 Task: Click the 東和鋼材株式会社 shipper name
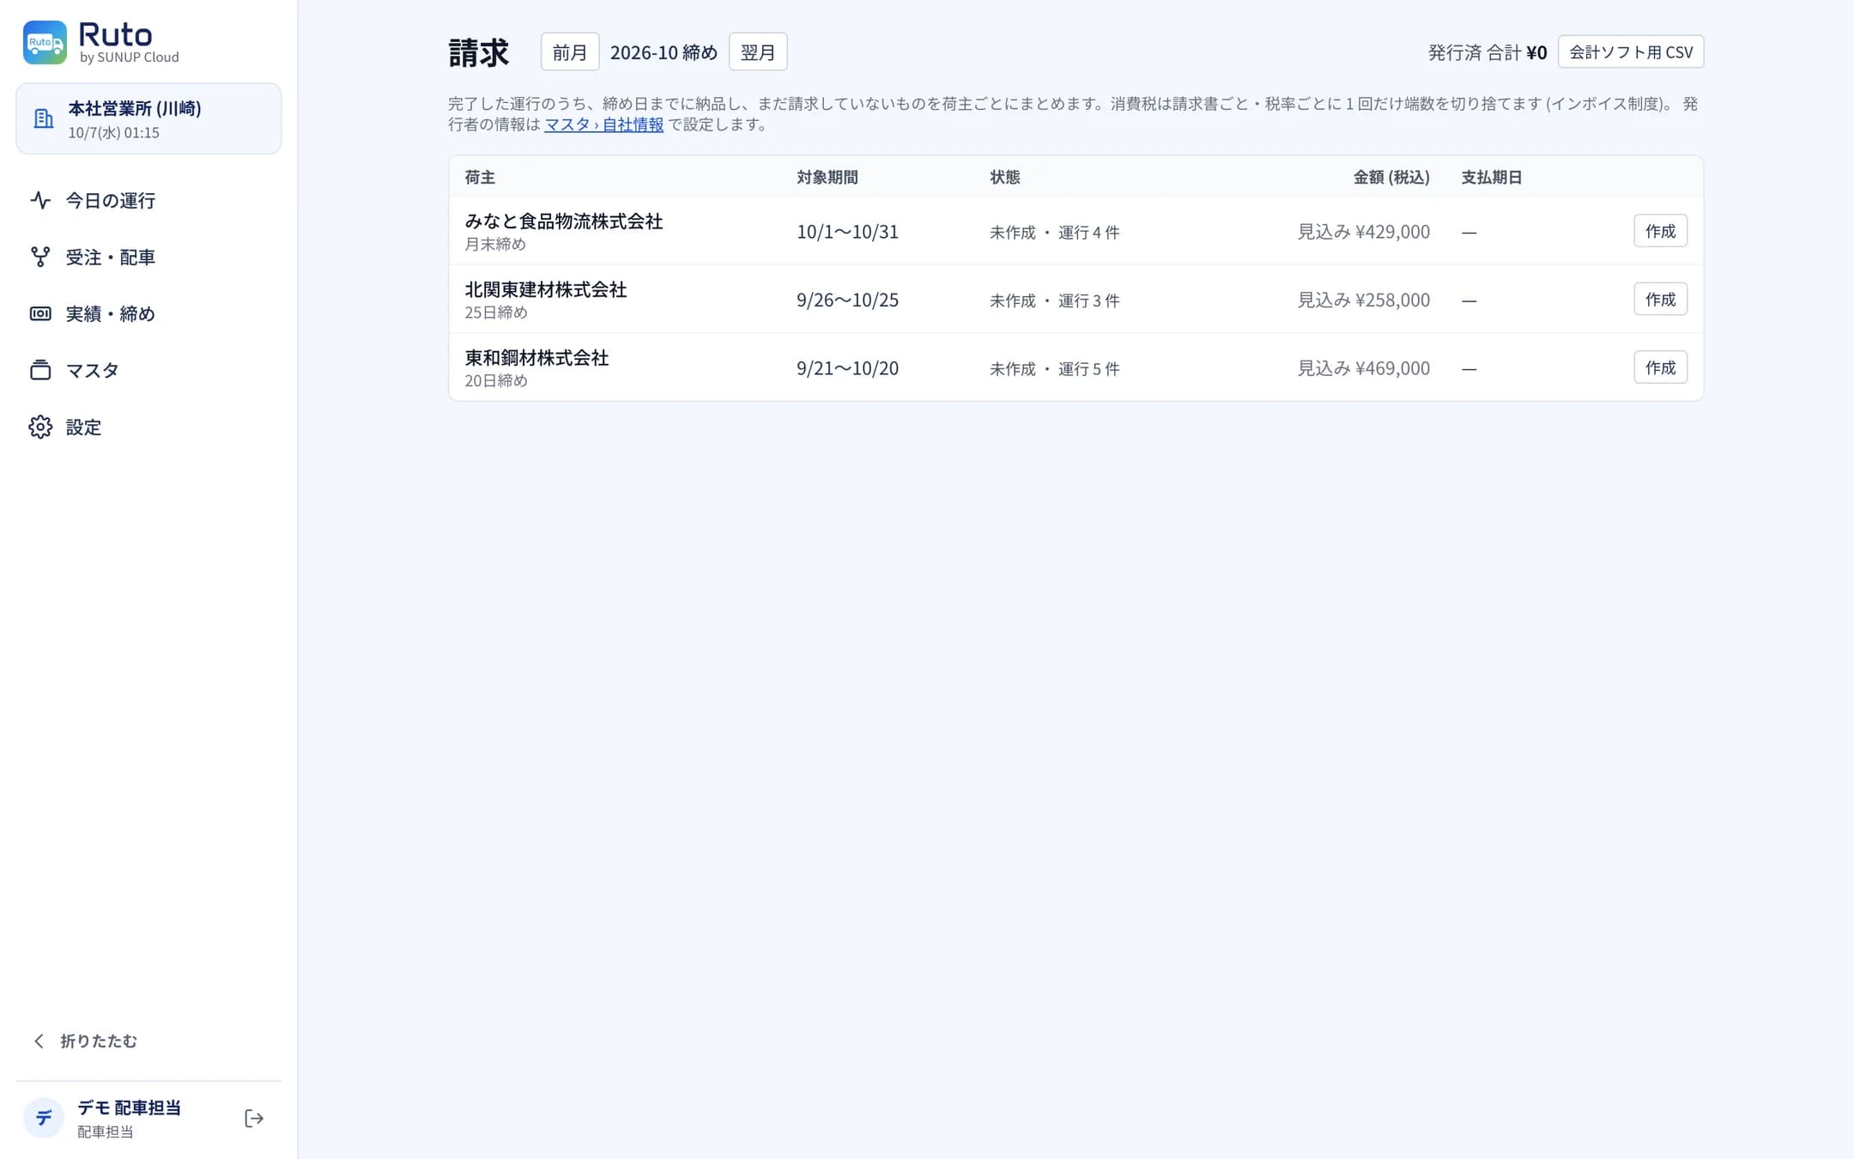536,357
